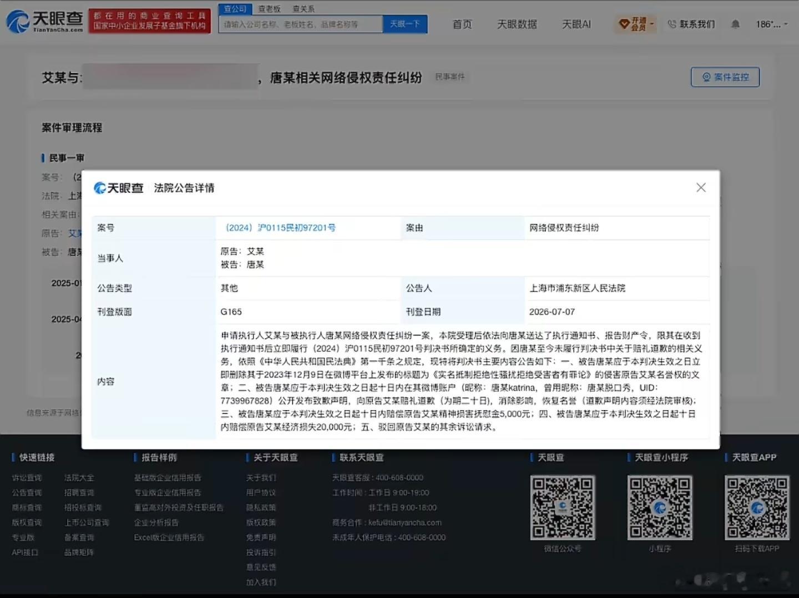Click the kefu@tianyancha.com email address

[x=405, y=523]
